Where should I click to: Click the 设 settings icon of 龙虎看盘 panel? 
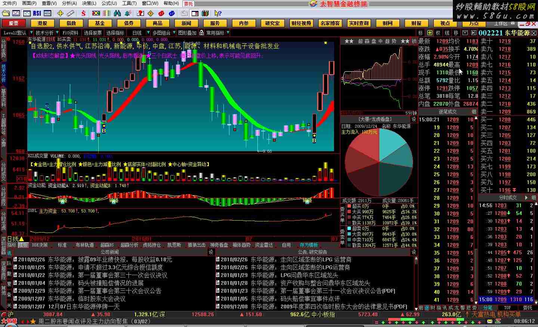[414, 119]
